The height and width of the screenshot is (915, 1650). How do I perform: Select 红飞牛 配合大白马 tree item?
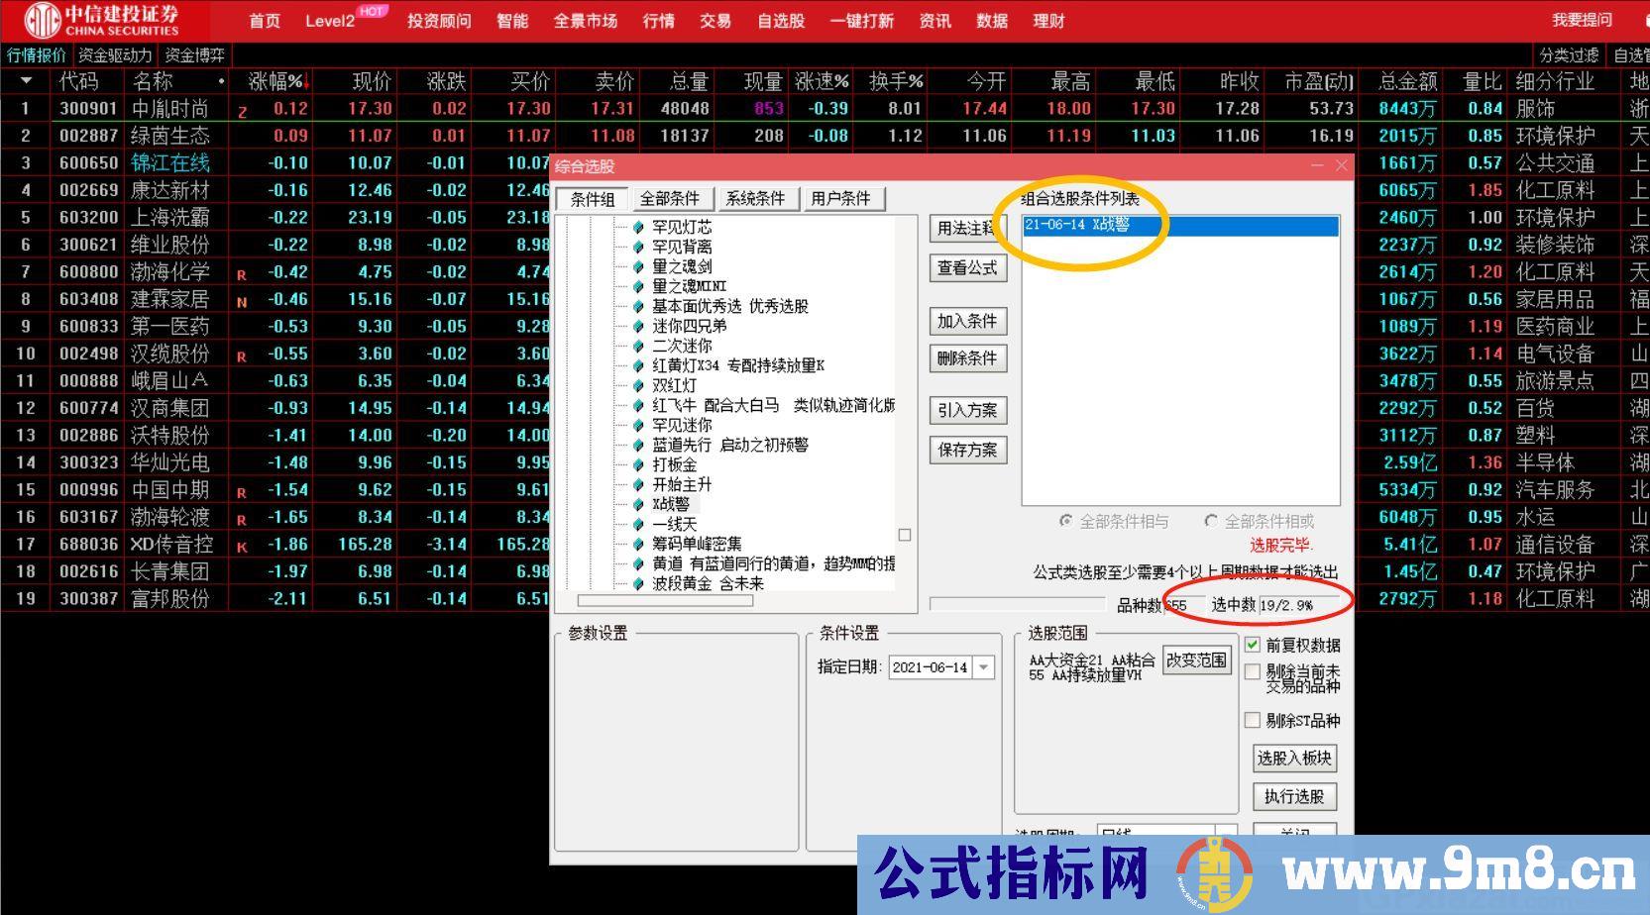(x=773, y=405)
